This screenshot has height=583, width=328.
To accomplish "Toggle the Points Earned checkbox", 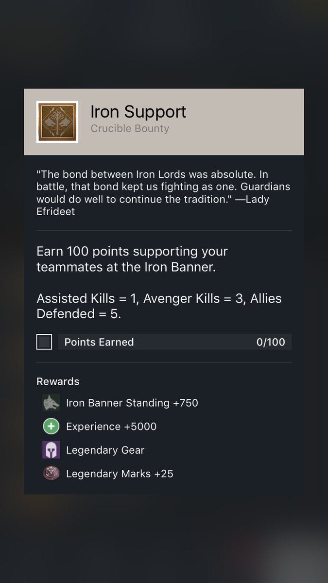I will (x=44, y=342).
